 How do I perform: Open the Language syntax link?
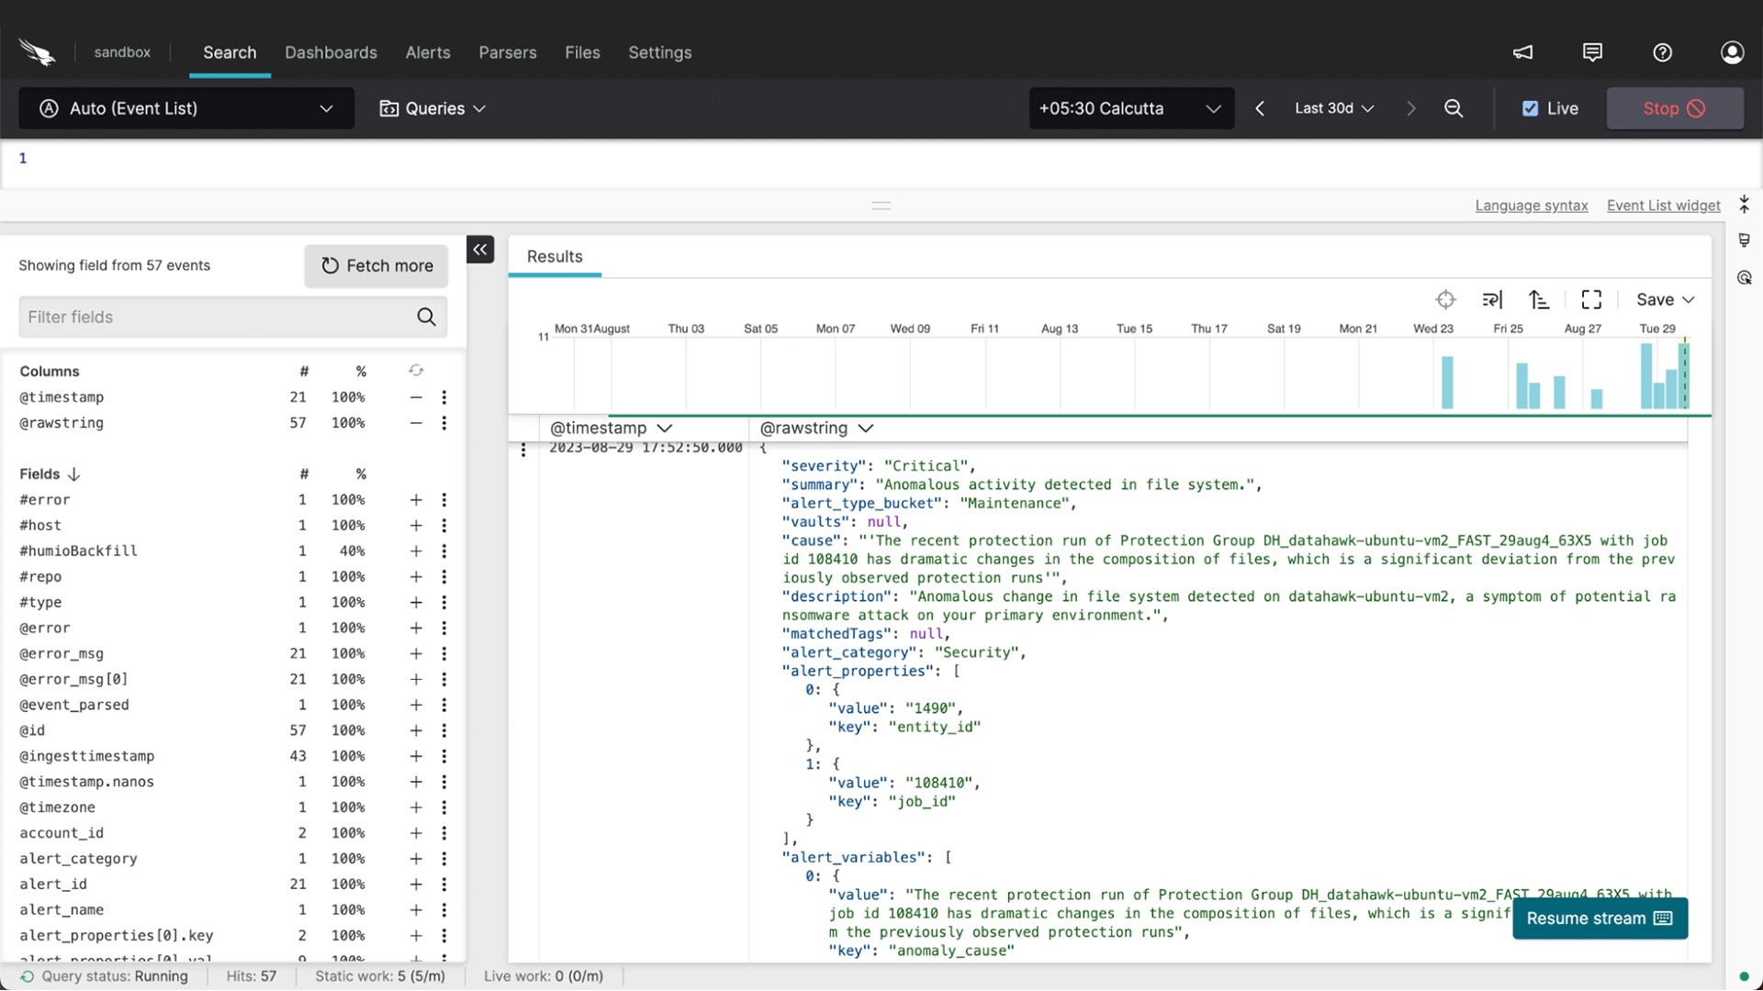[1531, 206]
